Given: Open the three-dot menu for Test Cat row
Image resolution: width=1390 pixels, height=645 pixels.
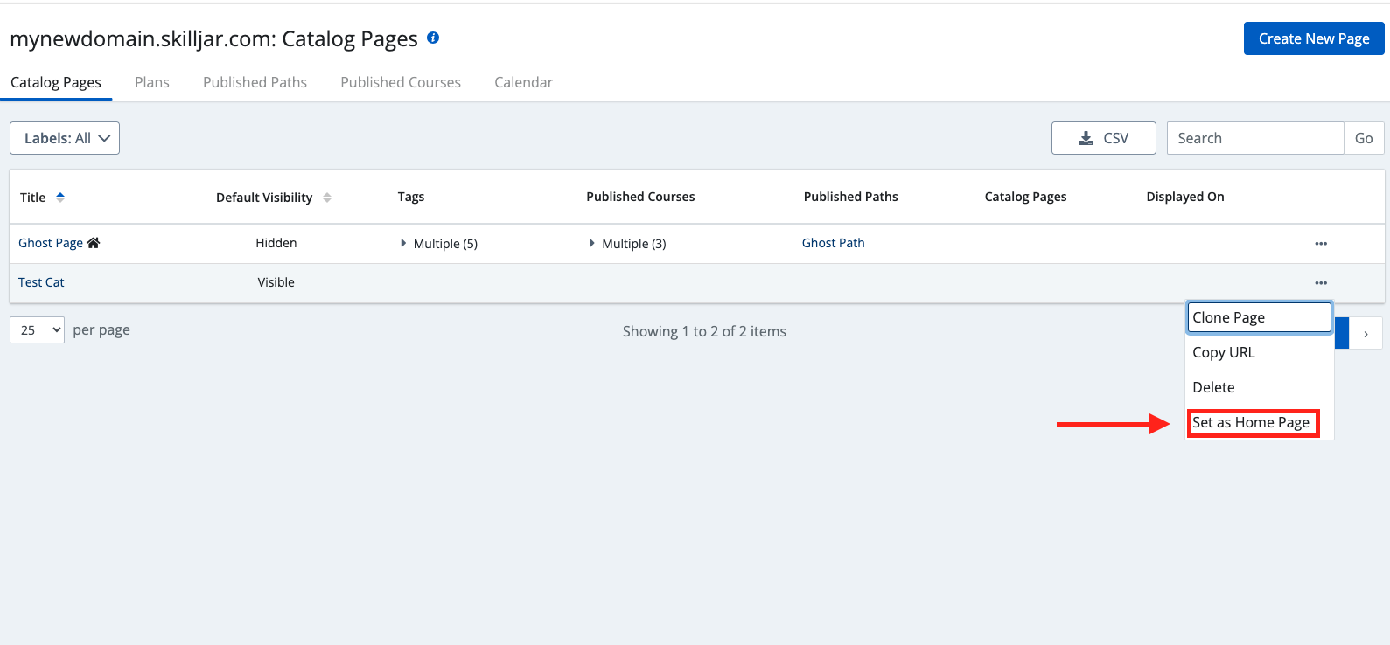Looking at the screenshot, I should click(x=1320, y=283).
